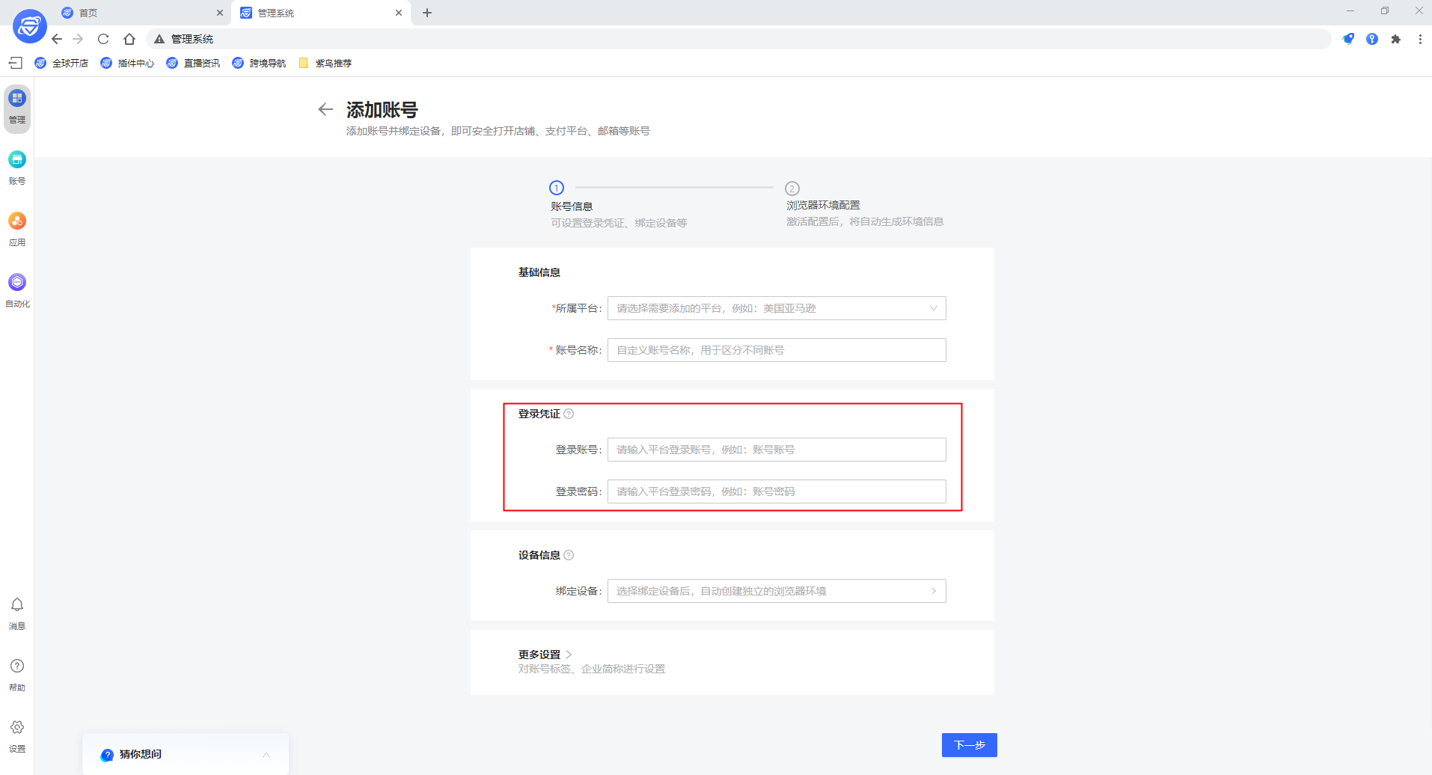Expand the 更多设置 section
This screenshot has height=775, width=1432.
pos(542,654)
